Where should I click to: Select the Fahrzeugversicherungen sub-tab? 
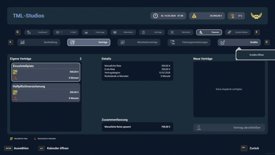tap(189, 42)
